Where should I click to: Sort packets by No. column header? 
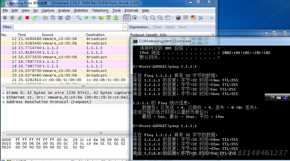point(9,35)
